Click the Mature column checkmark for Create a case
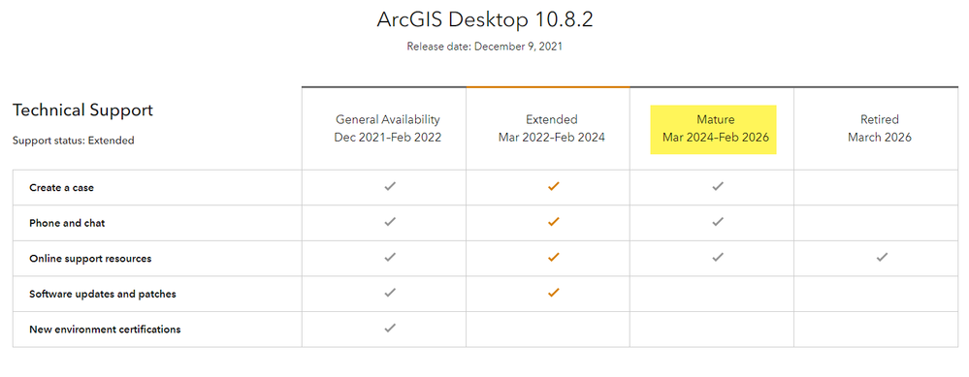Image resolution: width=969 pixels, height=377 pixels. click(x=718, y=186)
